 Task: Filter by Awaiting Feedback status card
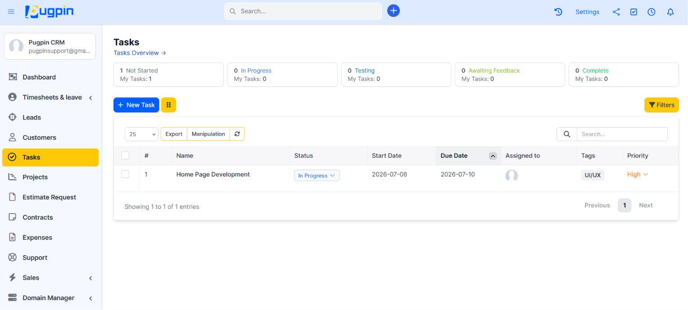tap(510, 75)
